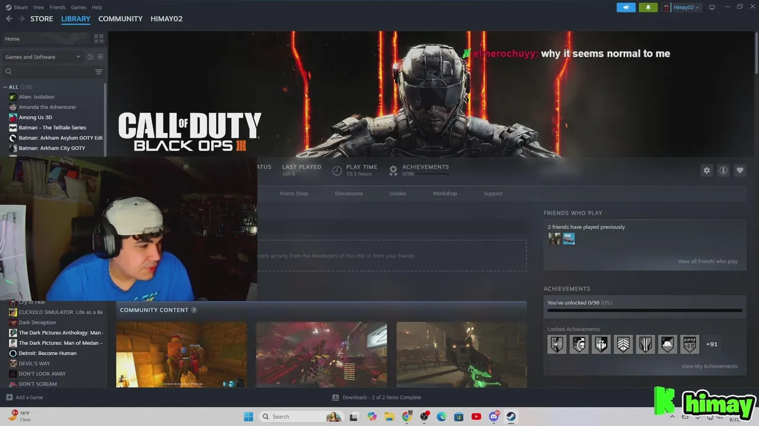The width and height of the screenshot is (759, 426).
Task: Open second friend avatar under Friends Who Play
Action: click(x=569, y=238)
